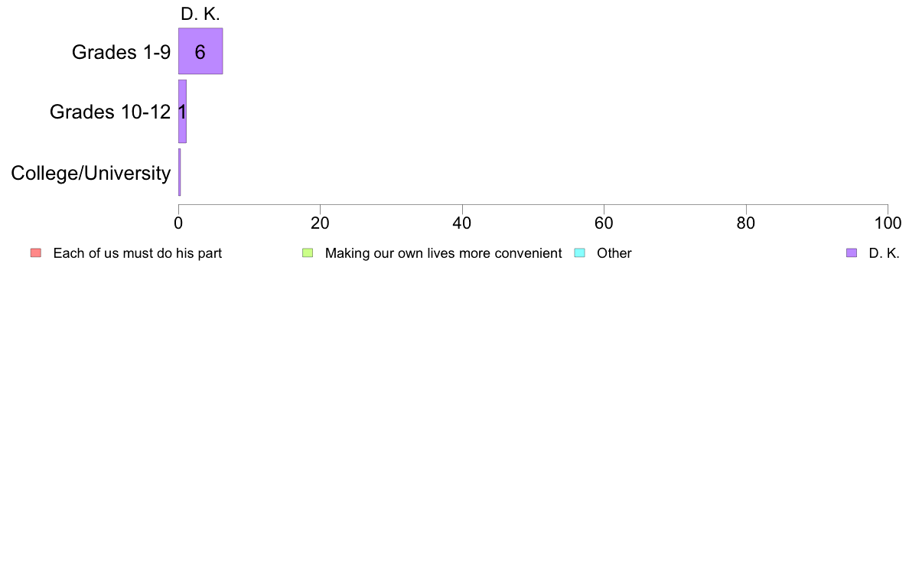Select the Grades 10-12 purple bar

click(x=182, y=112)
